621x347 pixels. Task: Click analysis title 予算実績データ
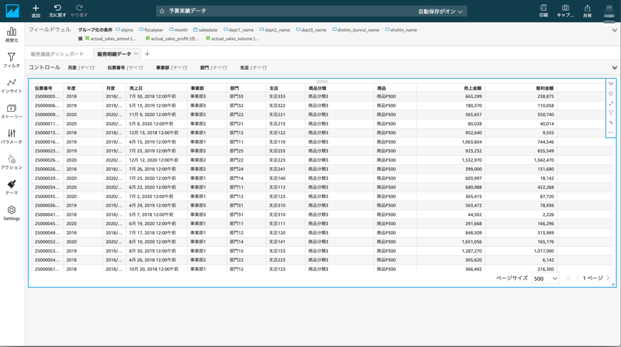(187, 11)
